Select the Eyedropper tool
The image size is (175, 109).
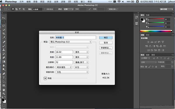[4, 38]
